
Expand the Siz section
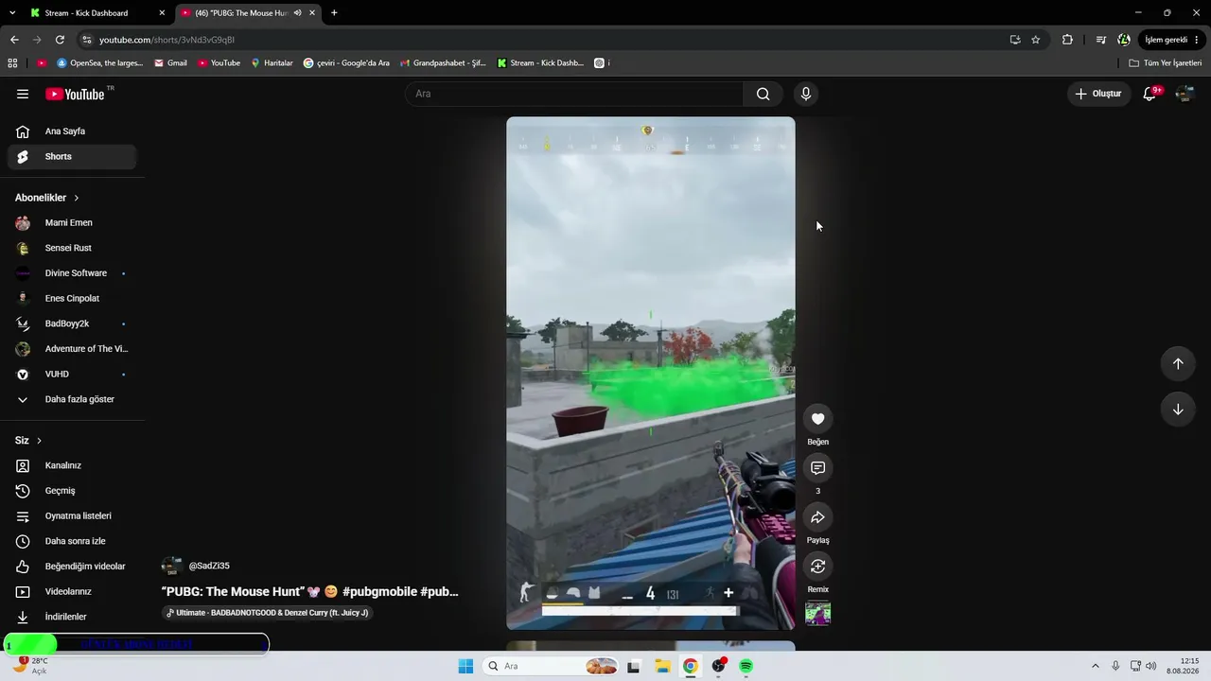tap(28, 441)
